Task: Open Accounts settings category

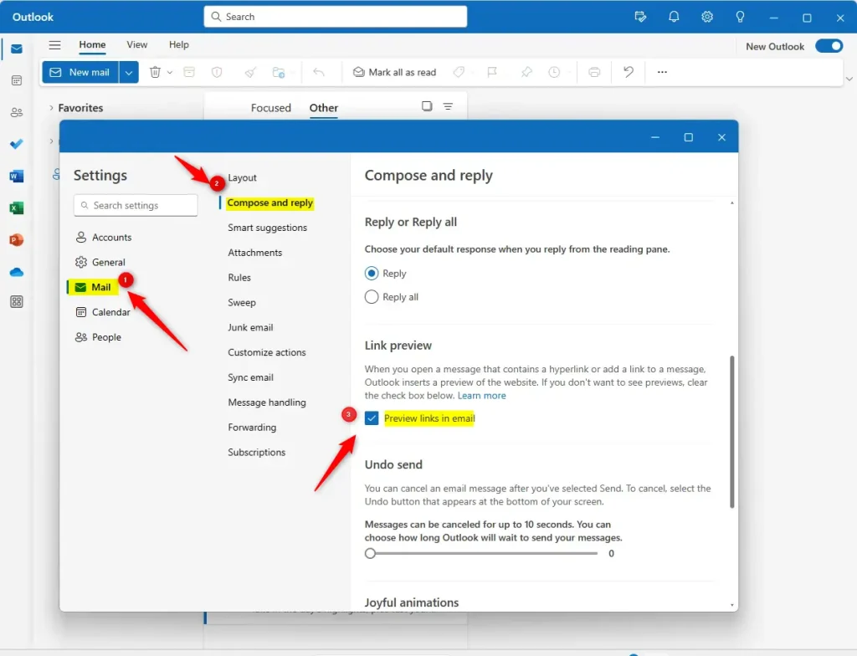Action: point(104,238)
